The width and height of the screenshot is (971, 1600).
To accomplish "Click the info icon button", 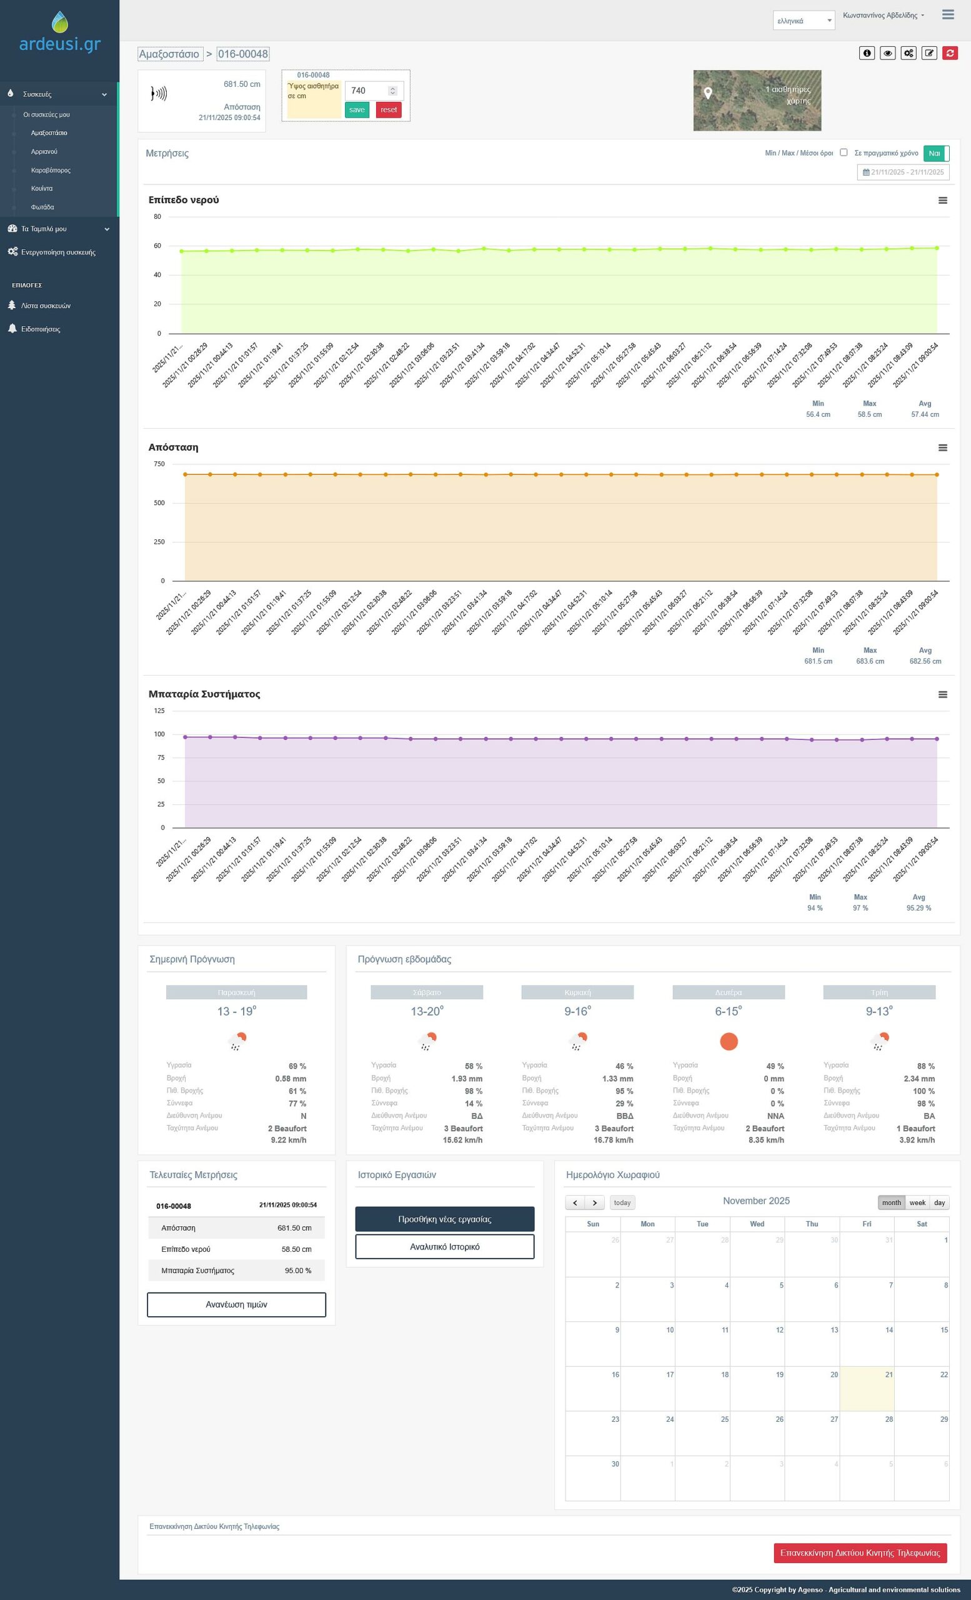I will [867, 53].
